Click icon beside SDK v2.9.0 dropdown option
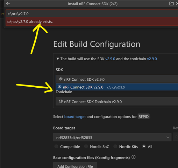The width and height of the screenshot is (178, 168). point(59,87)
